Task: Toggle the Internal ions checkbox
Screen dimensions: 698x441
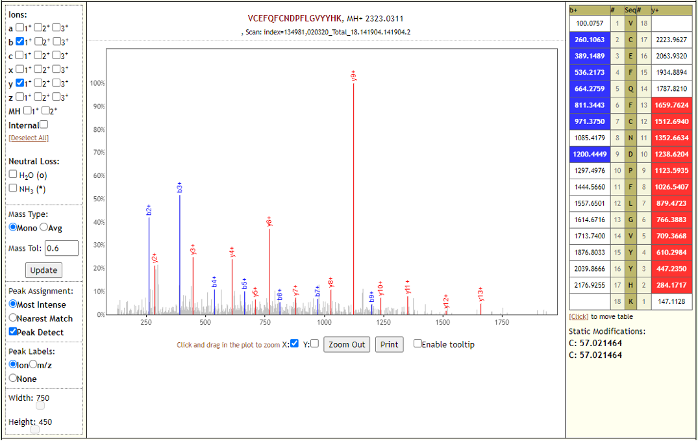Action: tap(44, 125)
